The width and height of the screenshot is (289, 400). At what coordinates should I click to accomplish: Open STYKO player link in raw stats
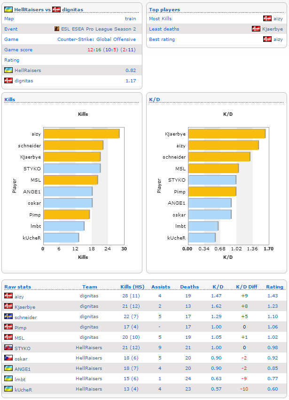23,348
